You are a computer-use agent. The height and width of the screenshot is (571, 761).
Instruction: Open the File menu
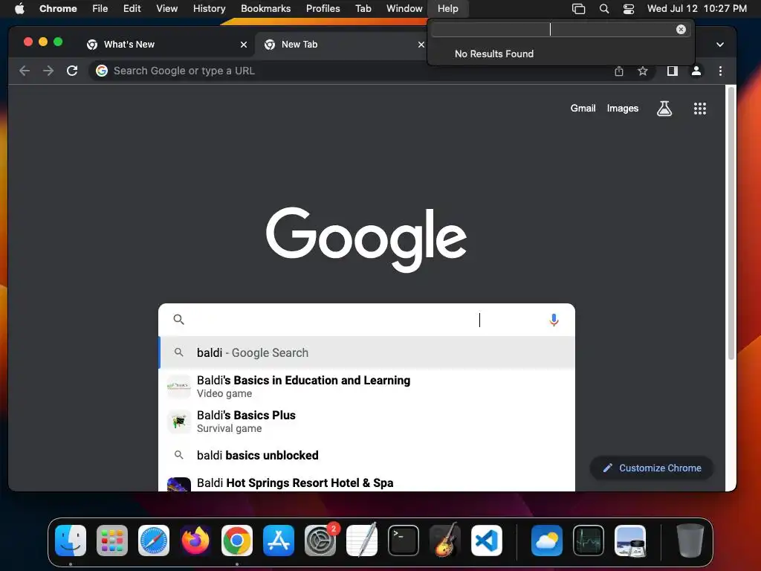click(x=100, y=8)
